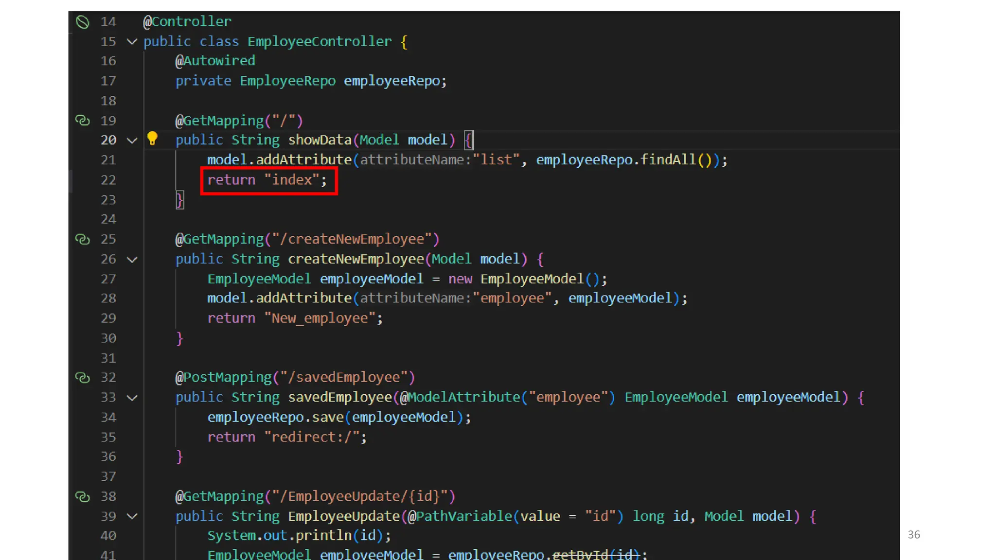The height and width of the screenshot is (560, 996).
Task: Click the lightbulb quick-fix icon on line 20
Action: click(152, 139)
